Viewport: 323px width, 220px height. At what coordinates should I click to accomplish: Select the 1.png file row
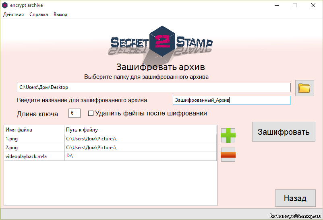click(110, 139)
